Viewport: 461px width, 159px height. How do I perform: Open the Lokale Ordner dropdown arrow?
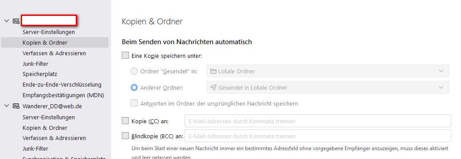pos(441,71)
